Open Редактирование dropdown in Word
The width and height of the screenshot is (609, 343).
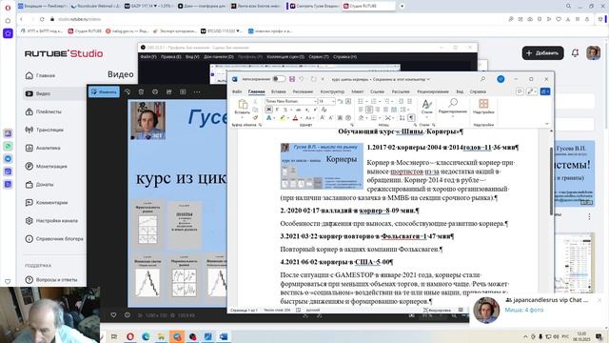pos(453,108)
